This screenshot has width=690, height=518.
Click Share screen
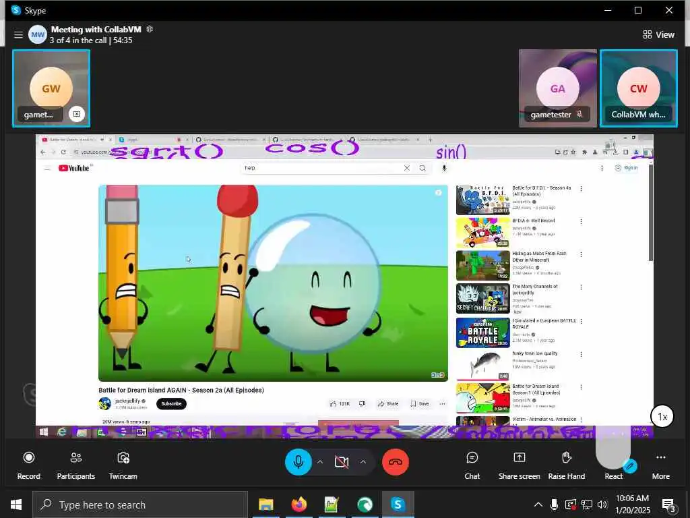coord(520,465)
